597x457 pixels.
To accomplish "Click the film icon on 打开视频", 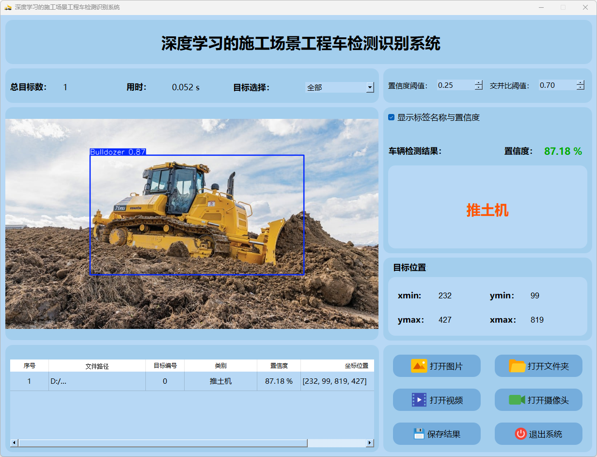I will coord(419,400).
